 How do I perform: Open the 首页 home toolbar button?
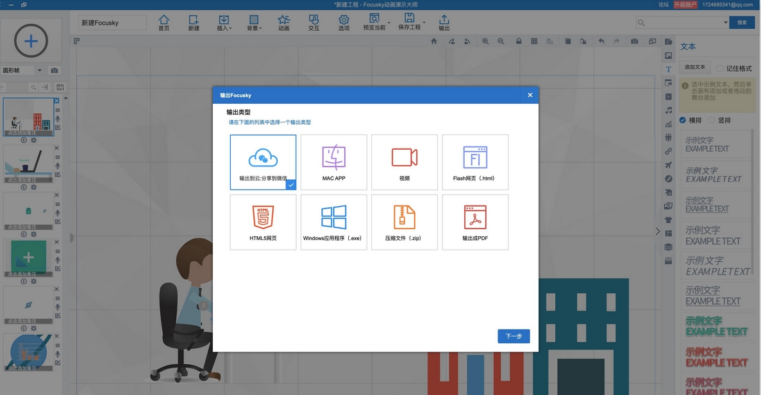point(164,22)
